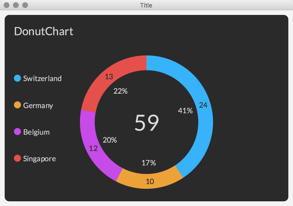Click the red Singapore legend dot
Screen dimensions: 293x206
[18, 158]
